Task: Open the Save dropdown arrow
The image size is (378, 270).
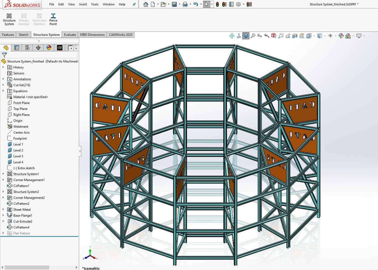Action: [x=179, y=4]
